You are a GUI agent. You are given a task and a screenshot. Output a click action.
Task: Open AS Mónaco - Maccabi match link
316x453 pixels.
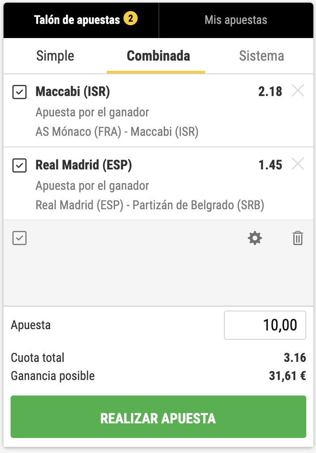tap(117, 132)
